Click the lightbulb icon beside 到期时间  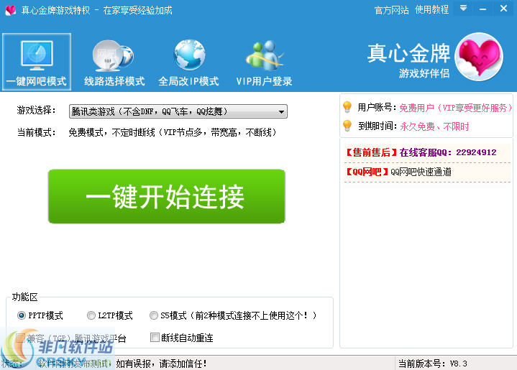347,126
